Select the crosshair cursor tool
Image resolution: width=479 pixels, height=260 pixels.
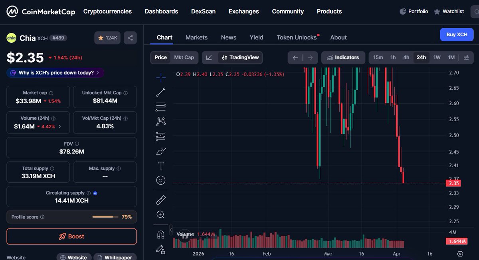(161, 77)
